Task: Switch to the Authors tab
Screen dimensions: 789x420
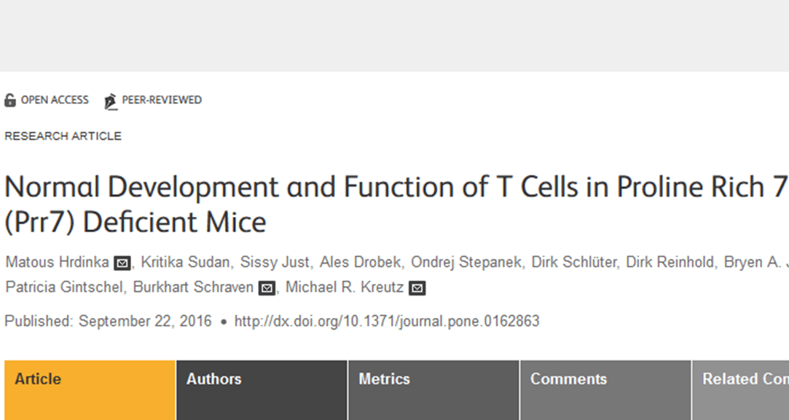Action: (x=214, y=379)
